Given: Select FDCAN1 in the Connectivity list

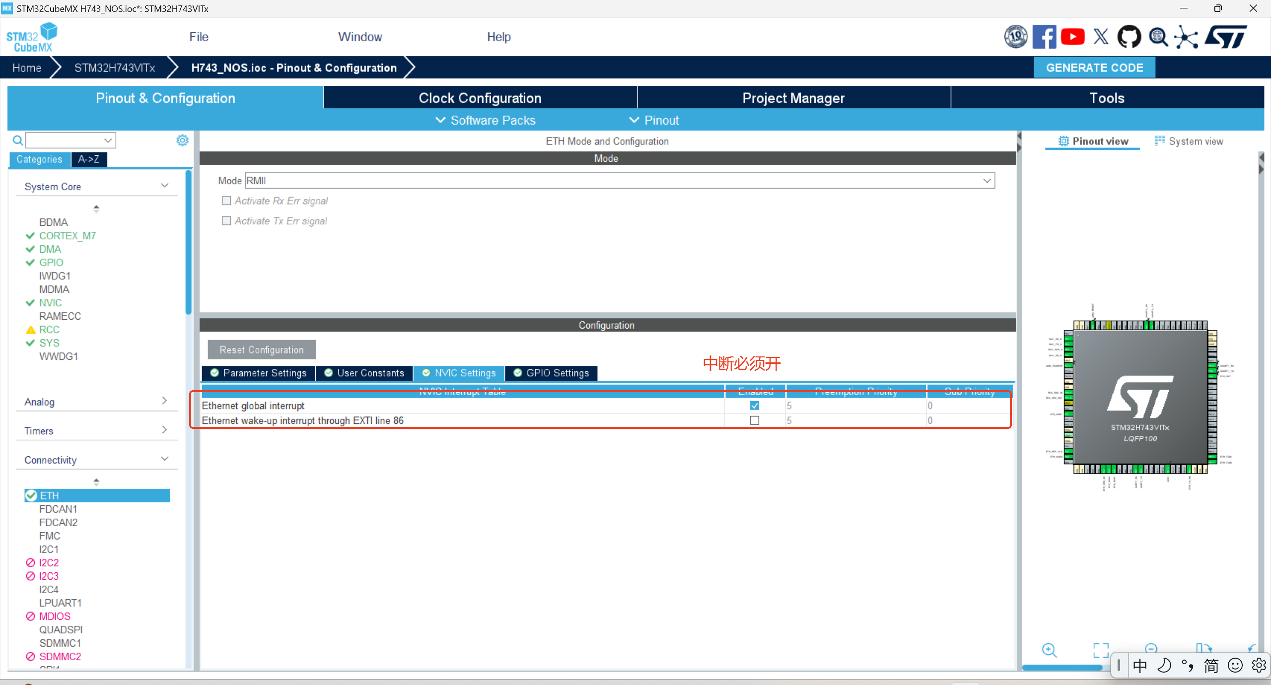Looking at the screenshot, I should tap(58, 509).
